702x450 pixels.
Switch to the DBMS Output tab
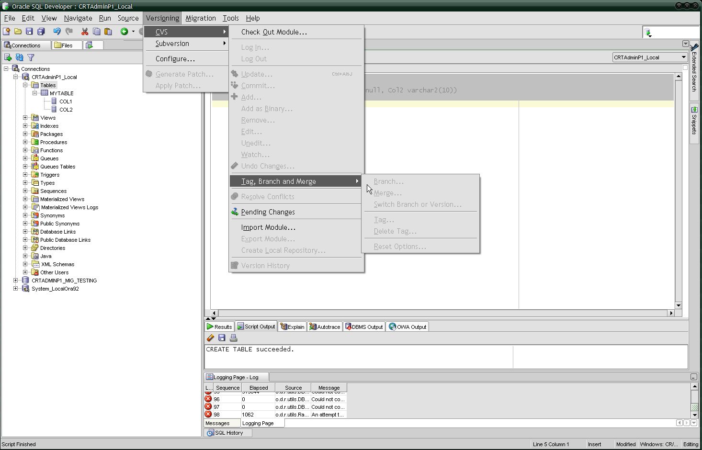tap(364, 326)
